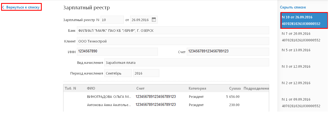Viewport: 329px width, 125px height.
Task: Open the calendar date picker icon
Action: 154,20
